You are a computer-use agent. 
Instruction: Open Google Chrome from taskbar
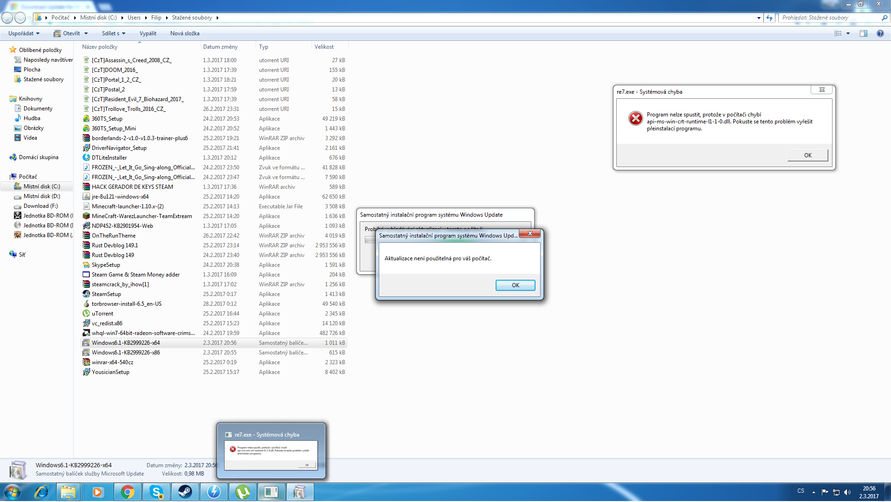[x=127, y=492]
